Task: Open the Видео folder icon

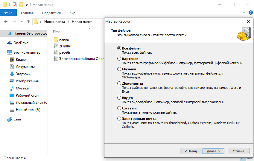Action: point(12,60)
